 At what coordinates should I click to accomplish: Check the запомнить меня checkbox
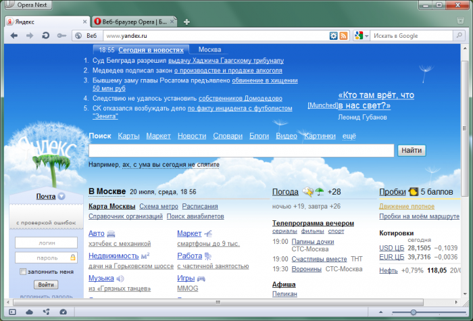click(x=23, y=272)
